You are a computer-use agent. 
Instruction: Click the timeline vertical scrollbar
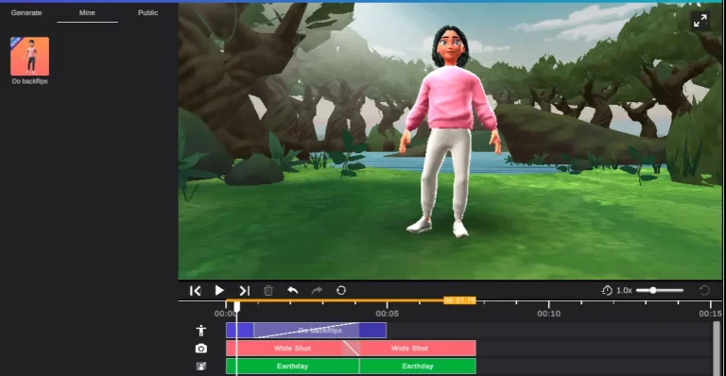pyautogui.click(x=717, y=349)
